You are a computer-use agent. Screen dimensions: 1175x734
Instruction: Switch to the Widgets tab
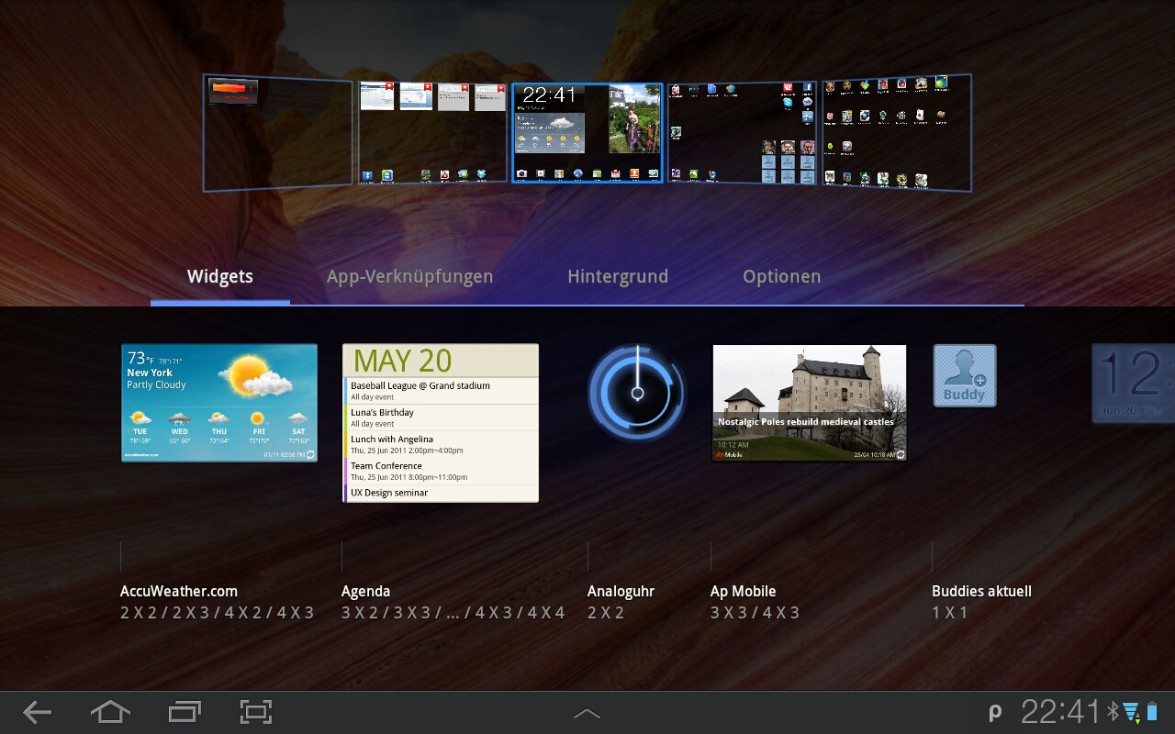[220, 276]
